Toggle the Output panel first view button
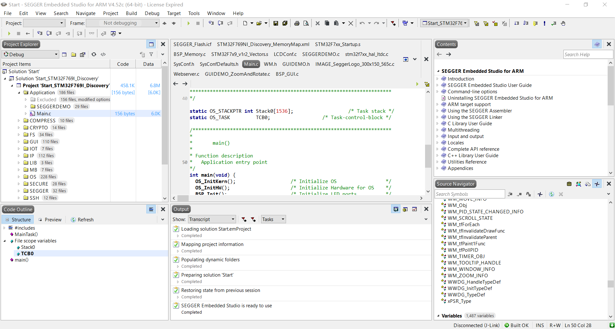This screenshot has height=329, width=615. pos(396,209)
